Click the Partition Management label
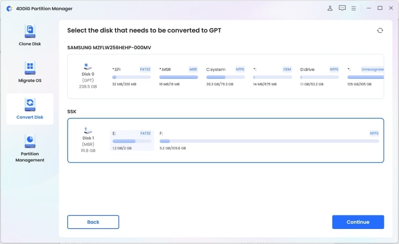399x244 pixels. coord(30,157)
